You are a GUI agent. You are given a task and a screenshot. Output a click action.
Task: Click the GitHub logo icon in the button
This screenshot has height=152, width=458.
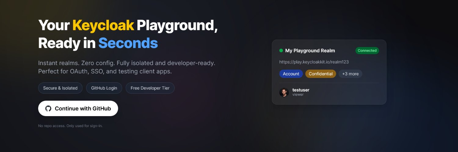[x=48, y=109]
